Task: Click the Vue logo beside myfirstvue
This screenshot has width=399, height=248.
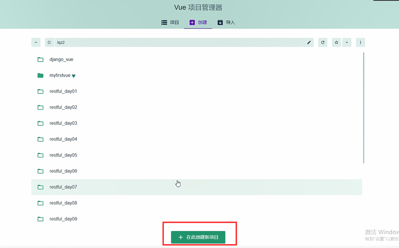Action: coord(74,76)
